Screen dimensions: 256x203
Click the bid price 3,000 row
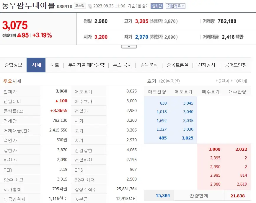pos(214,149)
